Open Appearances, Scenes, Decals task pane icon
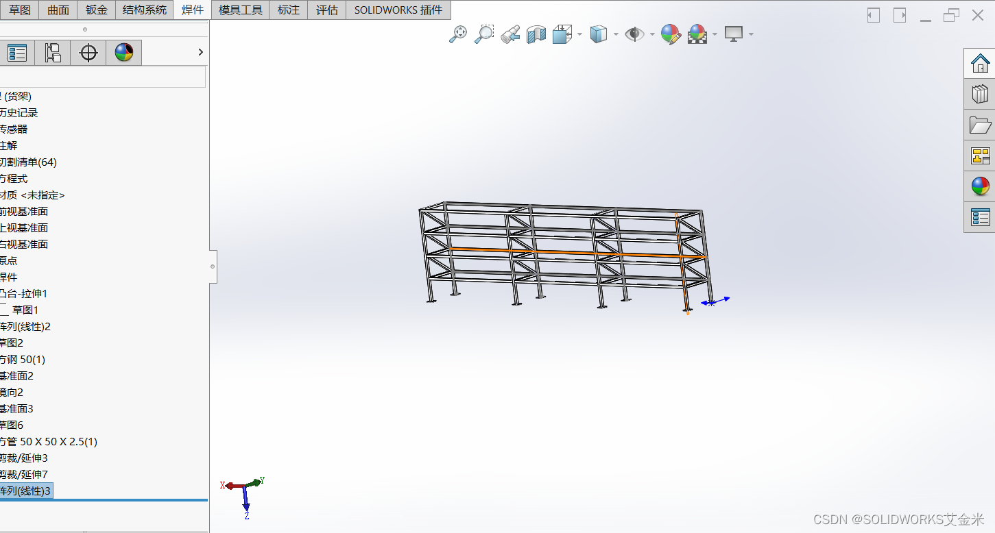995x533 pixels. (980, 186)
